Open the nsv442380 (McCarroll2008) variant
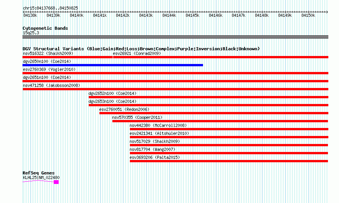The width and height of the screenshot is (339, 203). click(158, 125)
